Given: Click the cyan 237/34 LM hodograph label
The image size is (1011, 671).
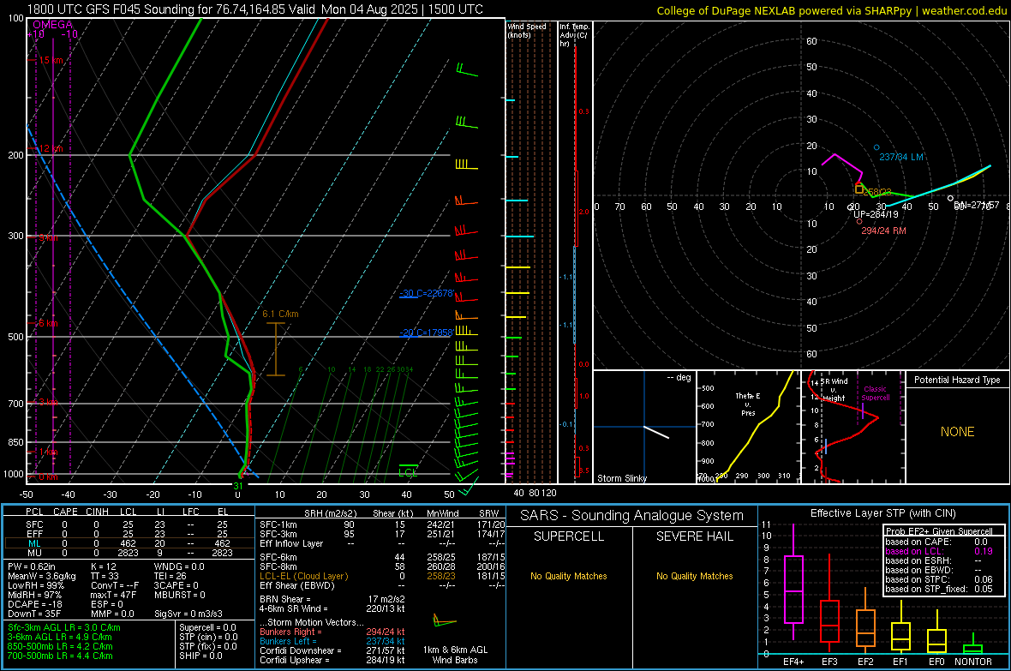Looking at the screenshot, I should point(901,157).
